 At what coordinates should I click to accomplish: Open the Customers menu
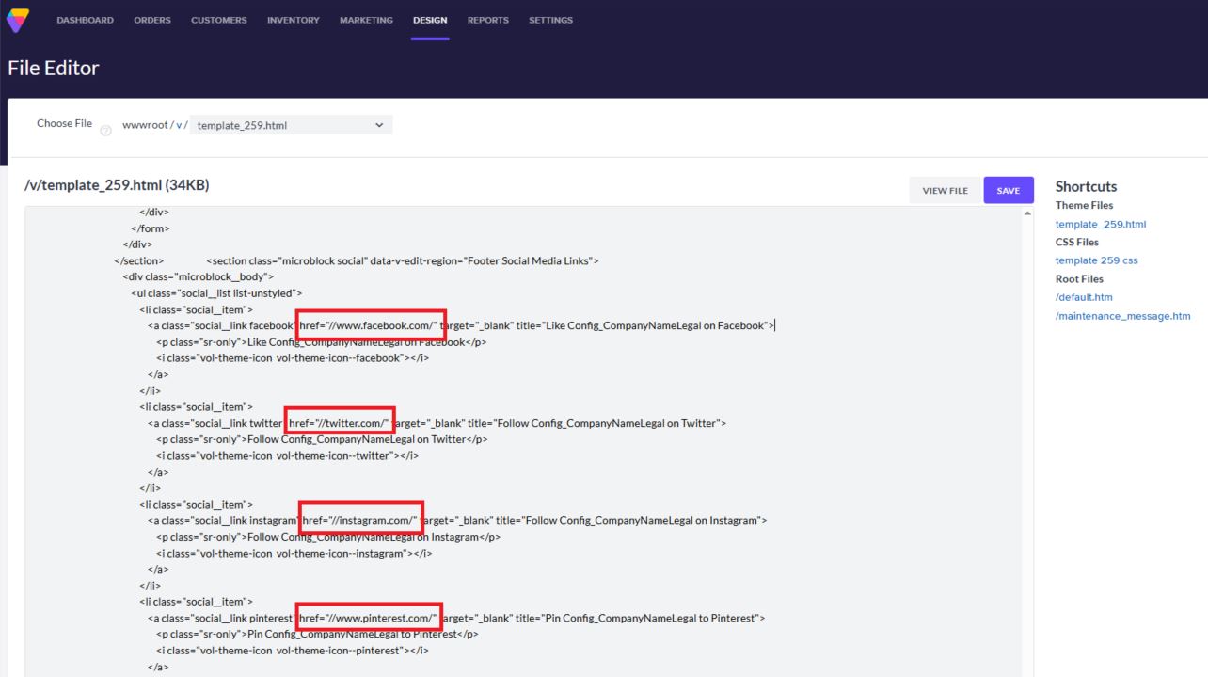[219, 20]
